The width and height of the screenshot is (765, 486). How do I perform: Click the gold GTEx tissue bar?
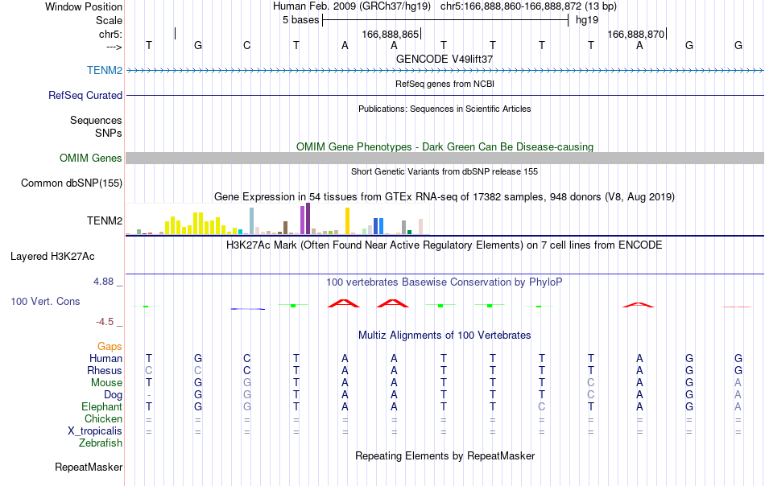coord(347,221)
